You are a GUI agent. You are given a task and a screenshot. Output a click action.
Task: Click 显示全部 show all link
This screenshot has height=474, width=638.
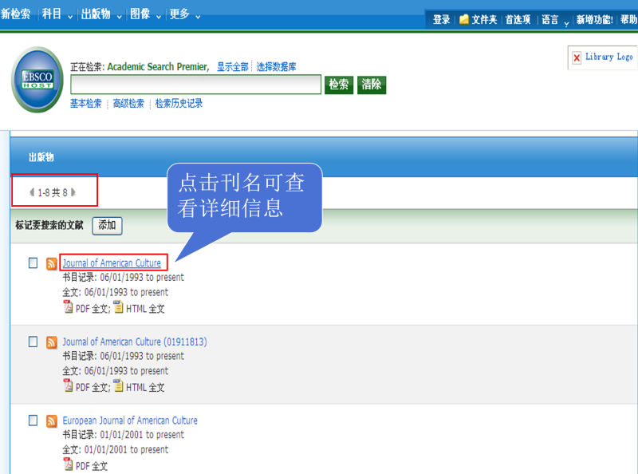click(x=232, y=67)
